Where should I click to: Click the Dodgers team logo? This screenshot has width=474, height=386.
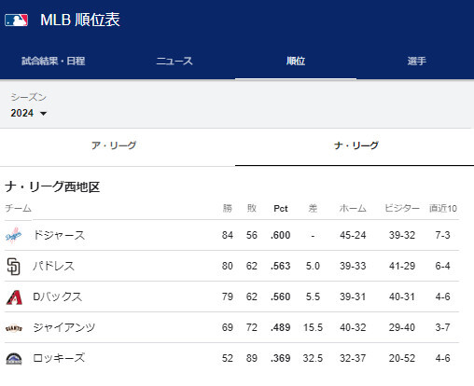click(14, 235)
